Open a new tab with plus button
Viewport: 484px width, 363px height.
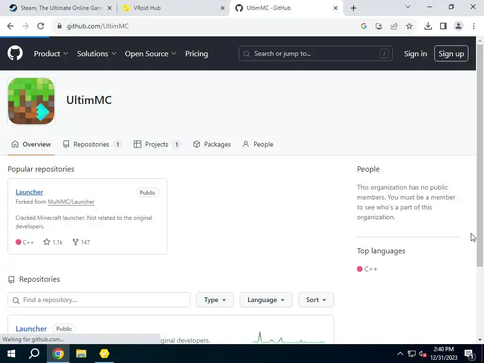click(x=354, y=8)
